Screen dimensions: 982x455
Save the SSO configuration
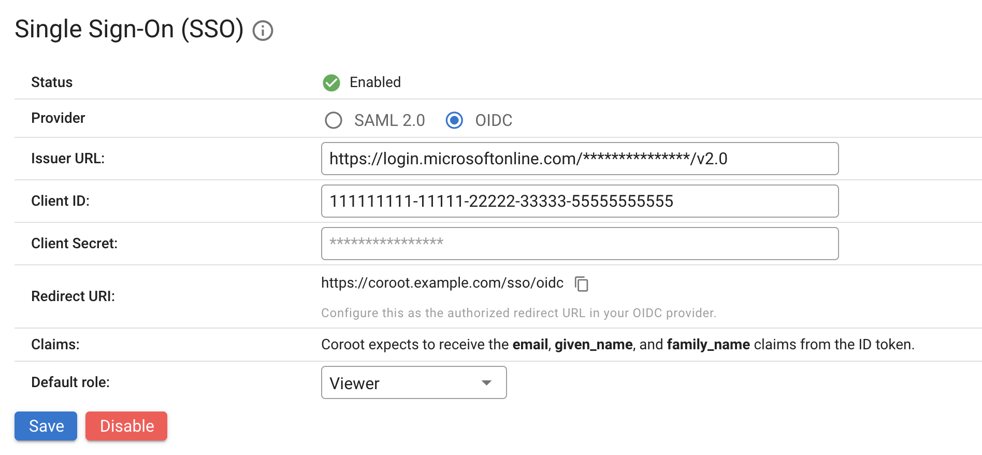(x=46, y=425)
